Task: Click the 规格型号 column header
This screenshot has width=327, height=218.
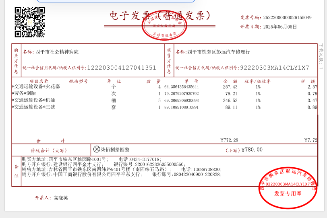Action: 79,81
